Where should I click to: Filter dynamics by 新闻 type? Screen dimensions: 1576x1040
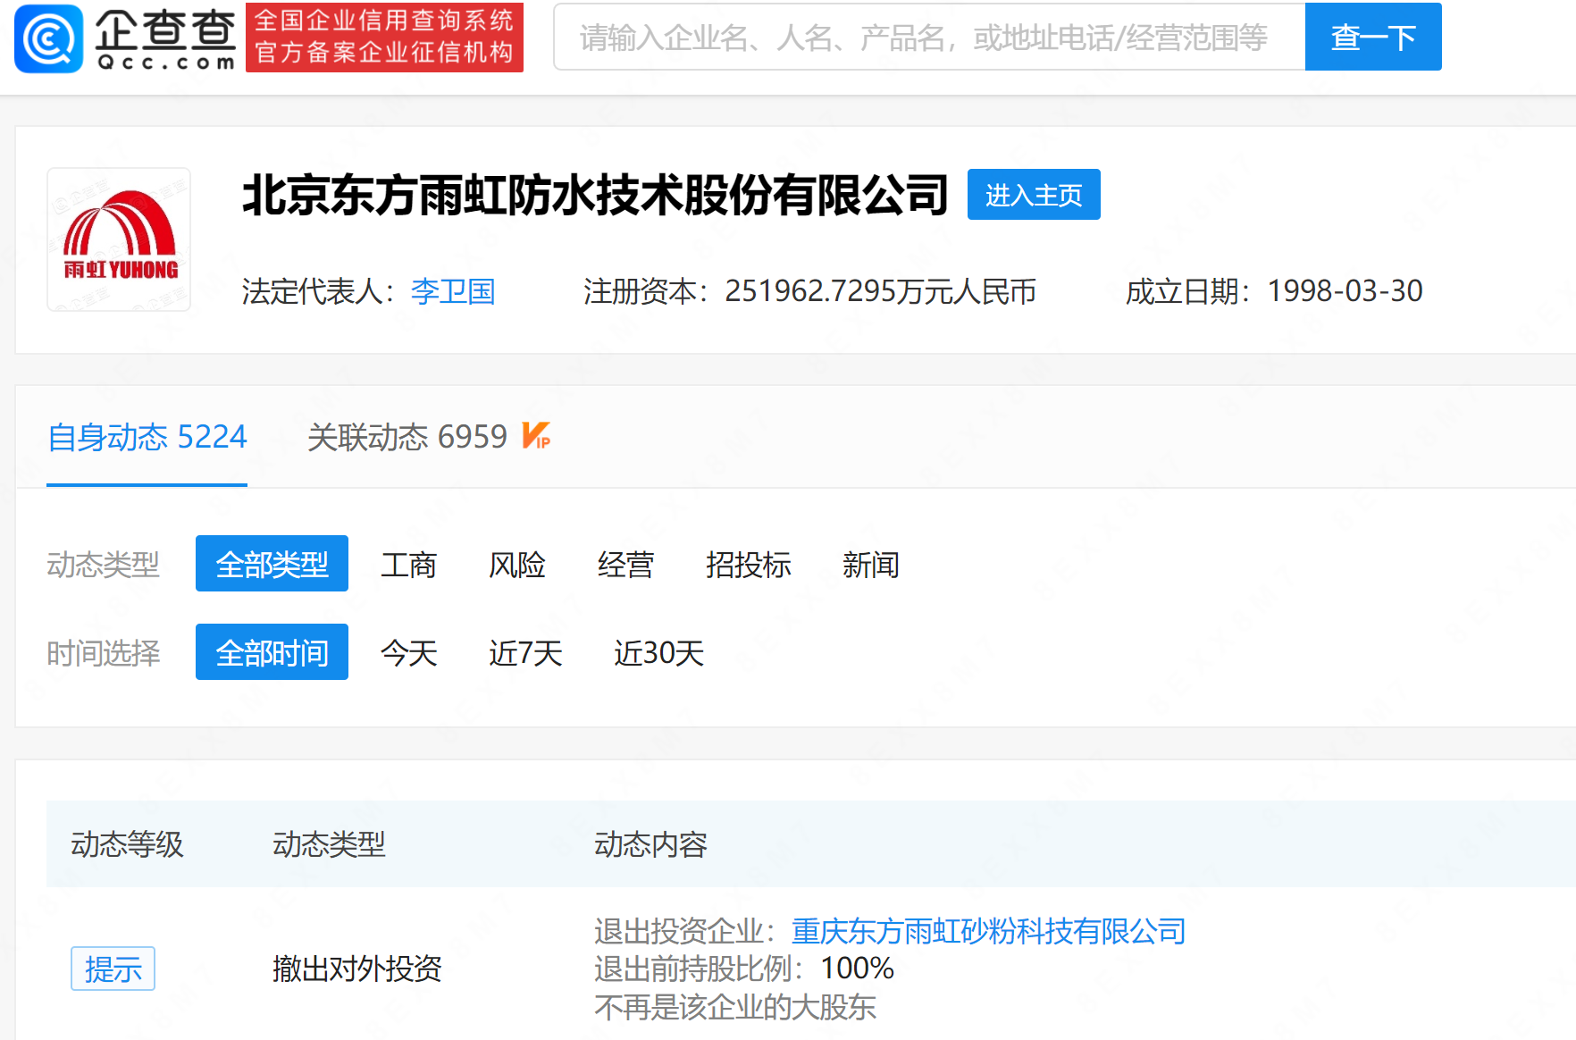pos(870,565)
